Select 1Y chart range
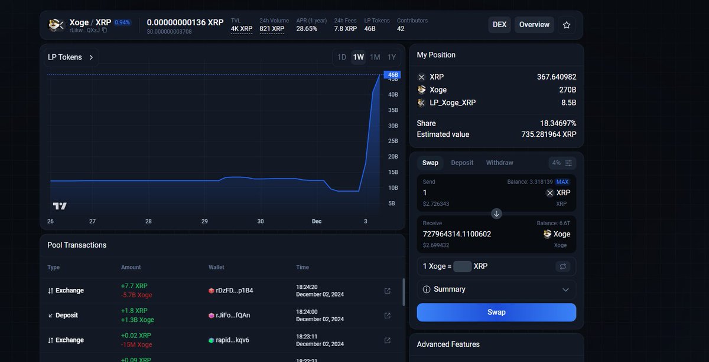 tap(391, 57)
